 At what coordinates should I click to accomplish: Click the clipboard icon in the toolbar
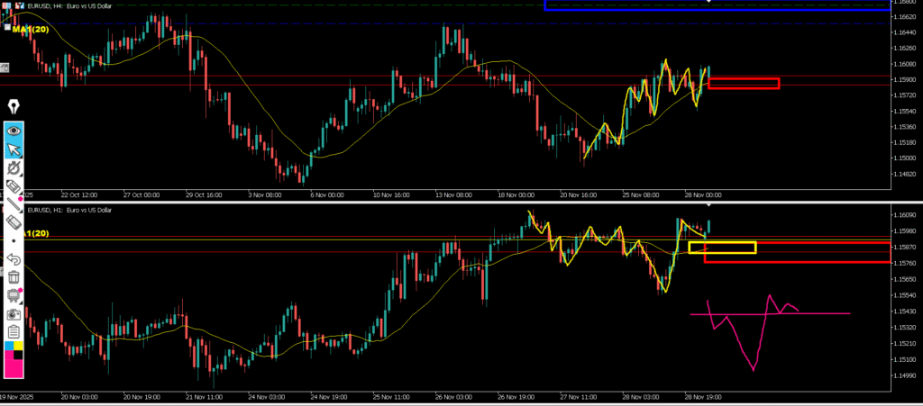[14, 332]
